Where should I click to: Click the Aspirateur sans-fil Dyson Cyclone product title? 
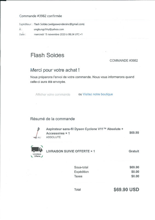tap(85, 131)
